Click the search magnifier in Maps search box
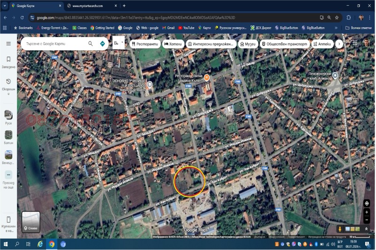 click(90, 44)
